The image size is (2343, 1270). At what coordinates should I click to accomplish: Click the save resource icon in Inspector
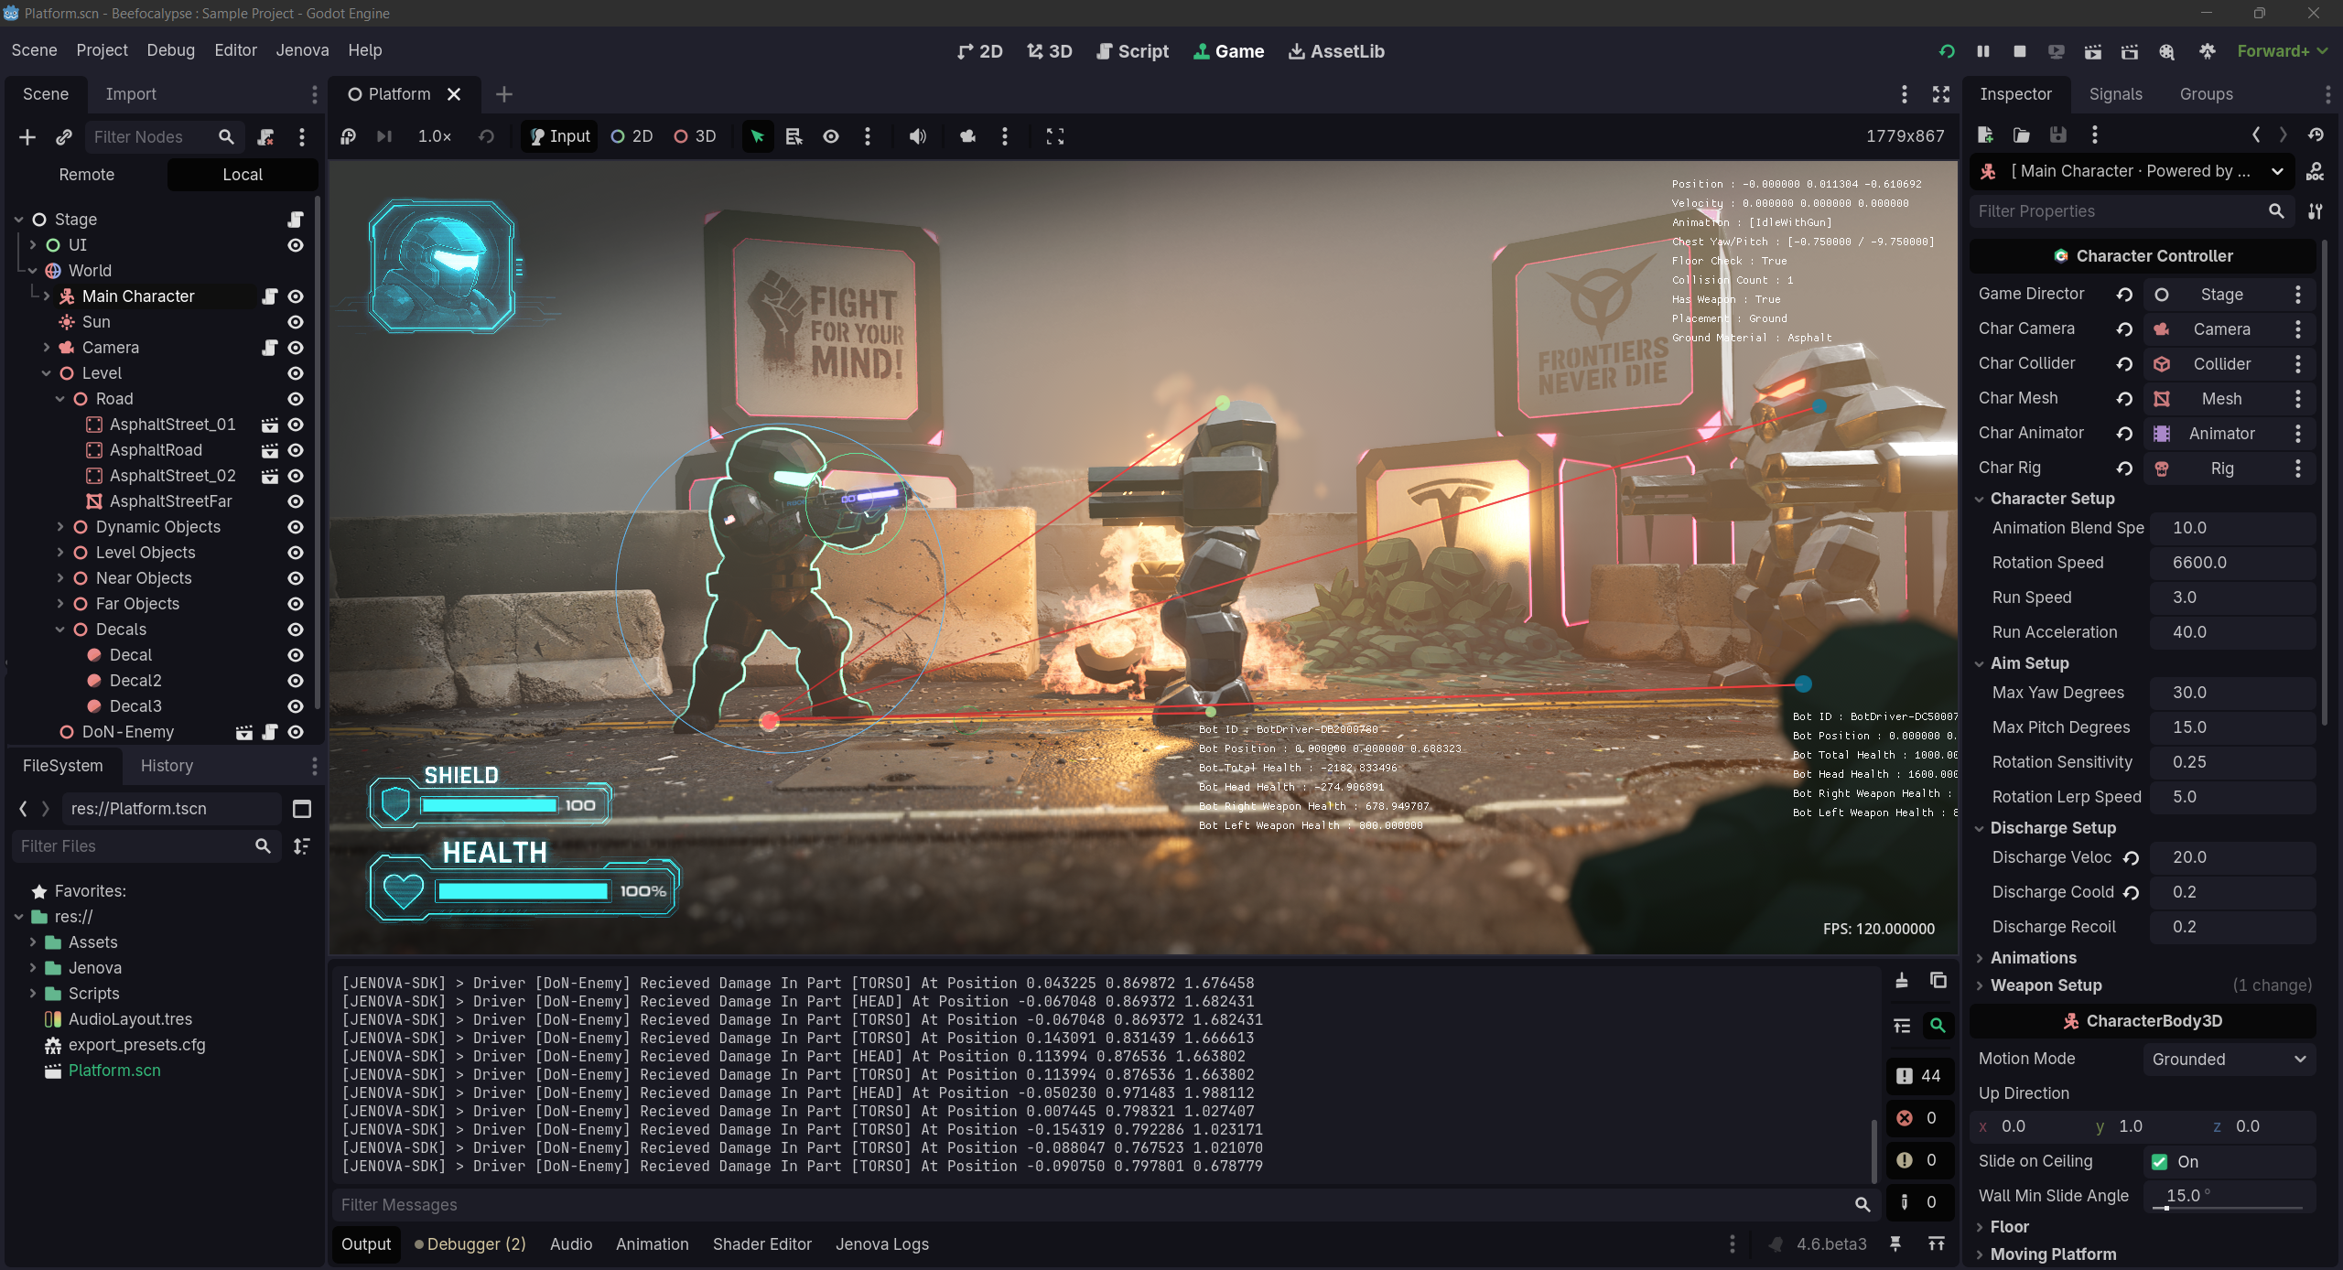pos(2057,135)
